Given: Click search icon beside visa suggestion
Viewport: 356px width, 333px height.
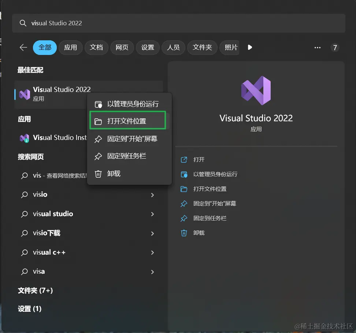Looking at the screenshot, I should (24, 272).
